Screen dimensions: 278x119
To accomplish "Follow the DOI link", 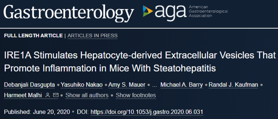I will click(147, 112).
